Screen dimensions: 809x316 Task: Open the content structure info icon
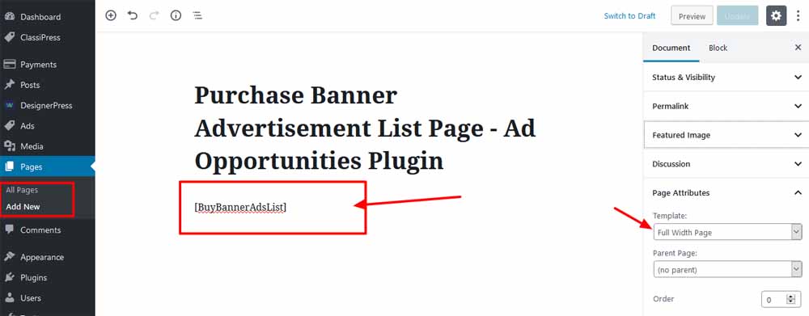(x=176, y=15)
